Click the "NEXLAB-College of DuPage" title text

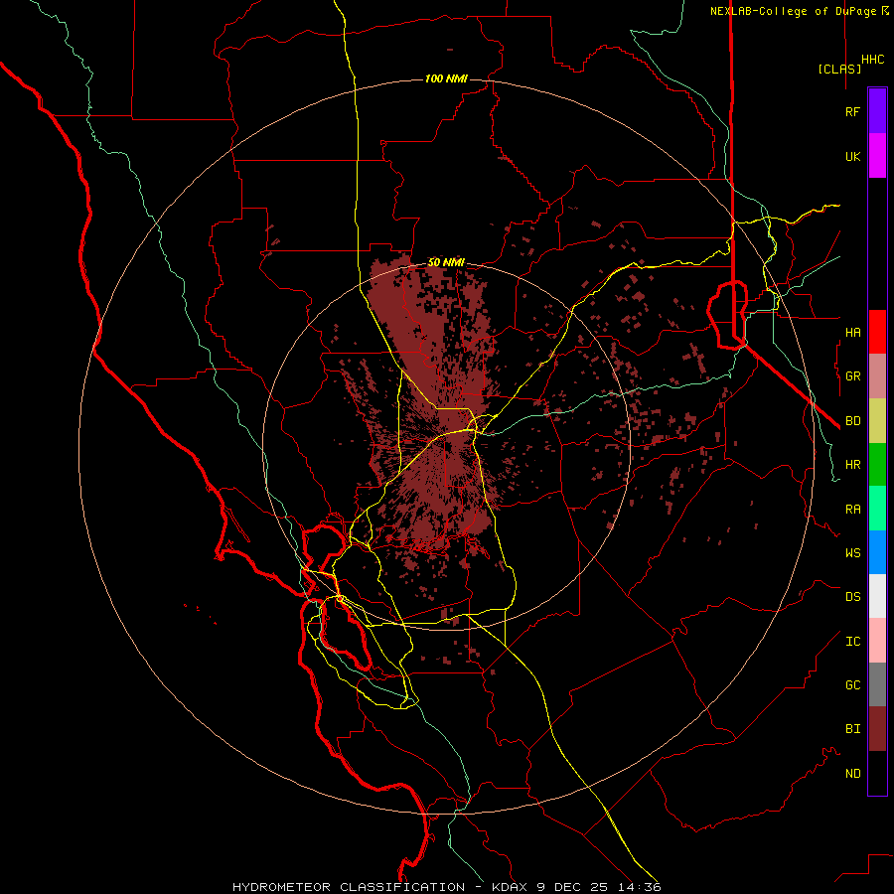pos(793,11)
